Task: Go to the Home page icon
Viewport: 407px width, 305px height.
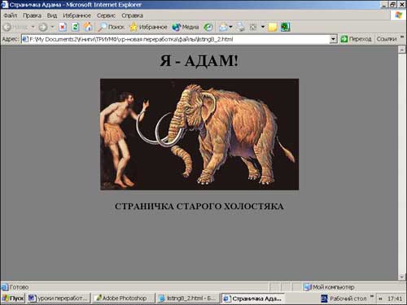Action: click(88, 27)
